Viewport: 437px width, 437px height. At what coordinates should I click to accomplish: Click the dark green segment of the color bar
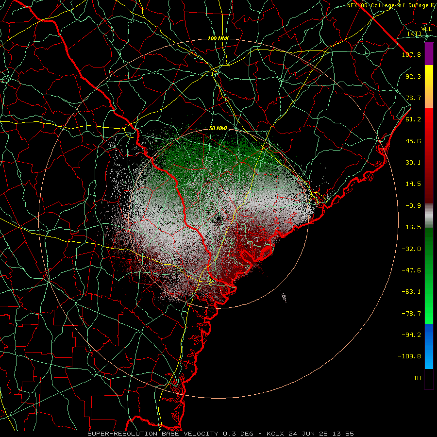pos(429,245)
